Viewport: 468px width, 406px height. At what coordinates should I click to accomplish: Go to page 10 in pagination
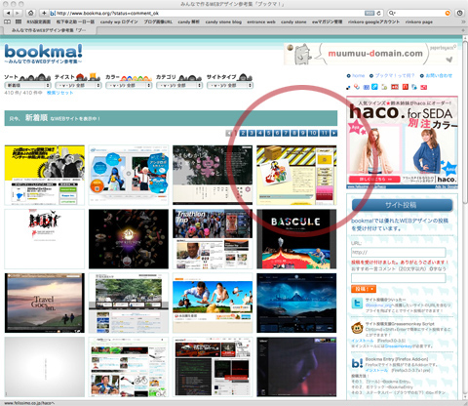point(313,133)
